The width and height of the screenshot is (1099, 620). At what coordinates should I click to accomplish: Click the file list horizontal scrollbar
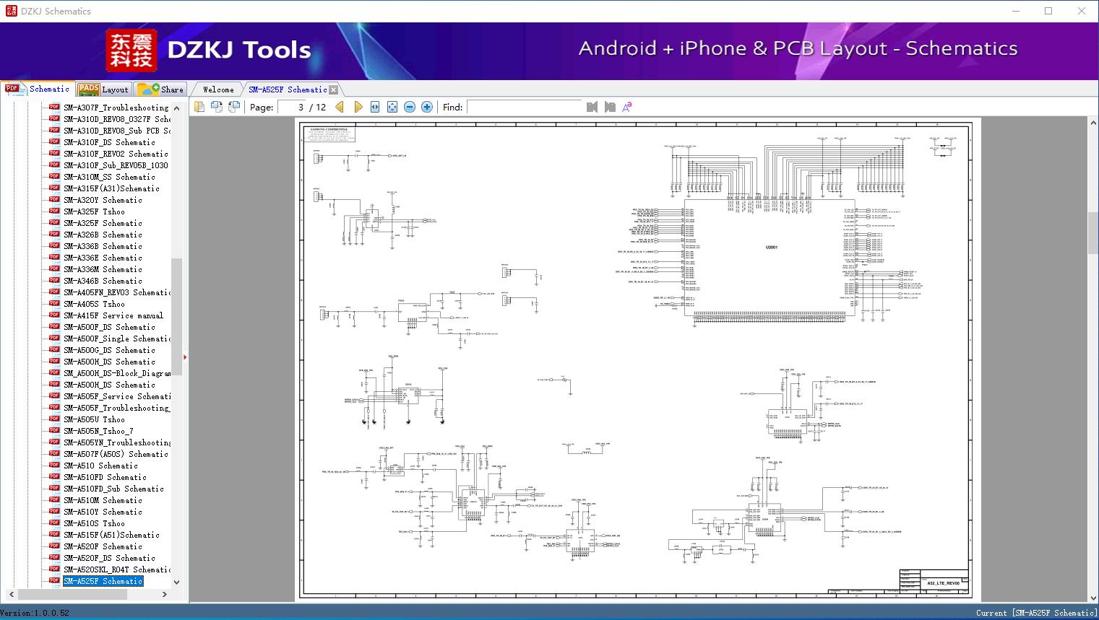tap(72, 594)
